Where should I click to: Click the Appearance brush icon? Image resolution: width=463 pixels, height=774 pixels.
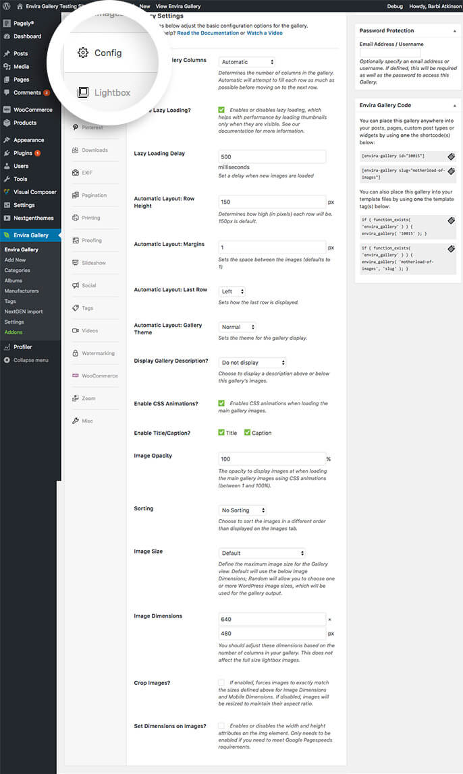click(7, 140)
